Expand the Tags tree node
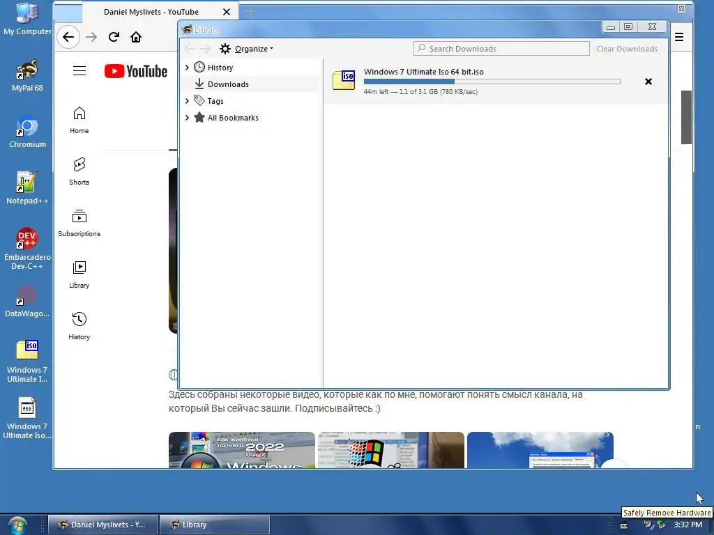Screen dimensions: 714x535 [x=187, y=101]
